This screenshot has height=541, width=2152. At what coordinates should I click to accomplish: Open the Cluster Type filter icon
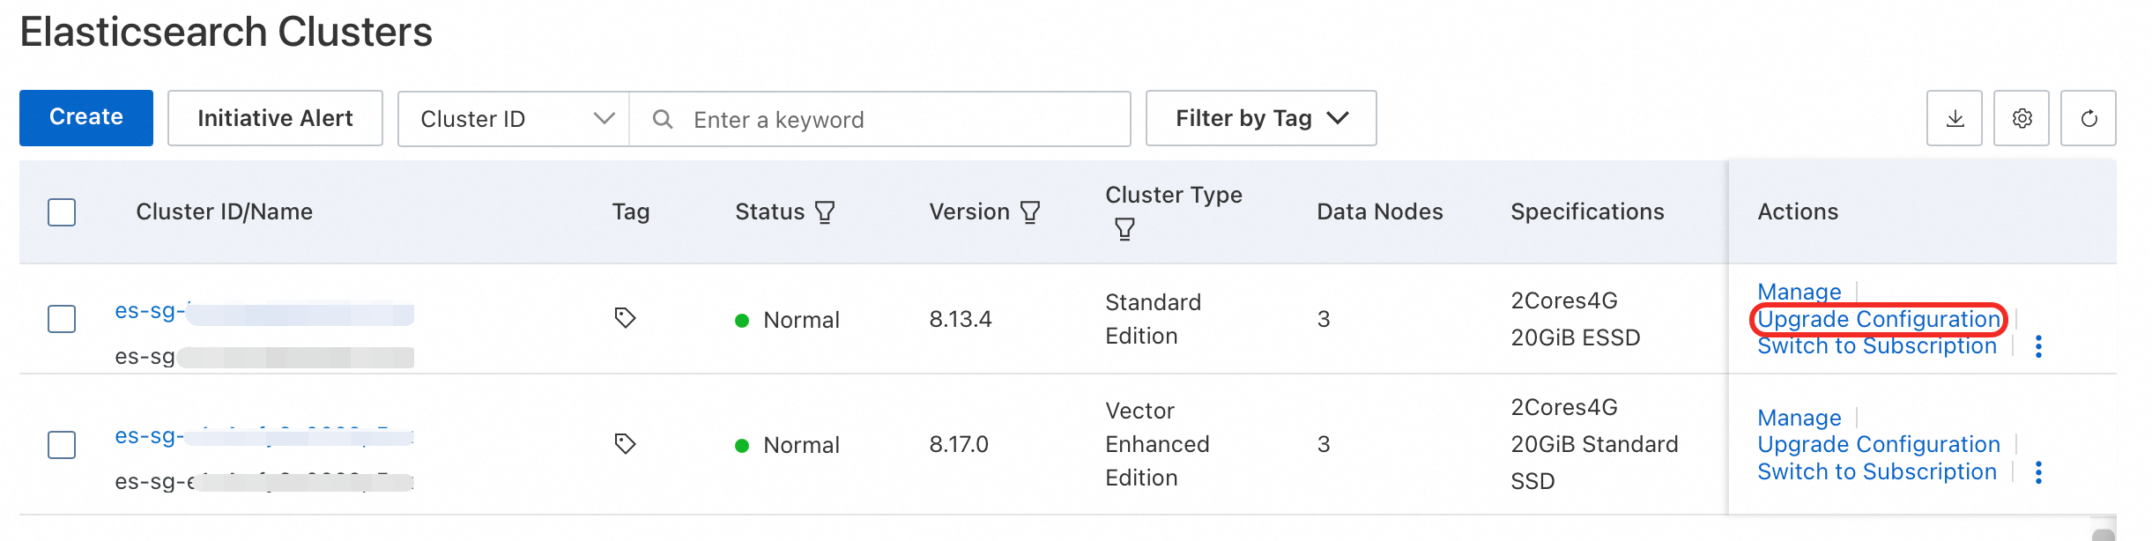(1124, 230)
